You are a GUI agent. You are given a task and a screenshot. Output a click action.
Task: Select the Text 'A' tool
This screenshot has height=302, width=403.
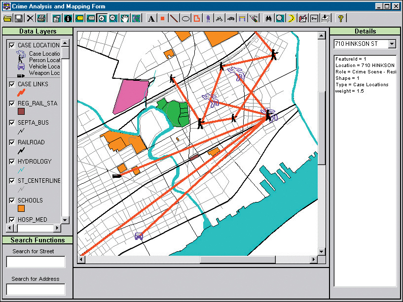tap(151, 19)
